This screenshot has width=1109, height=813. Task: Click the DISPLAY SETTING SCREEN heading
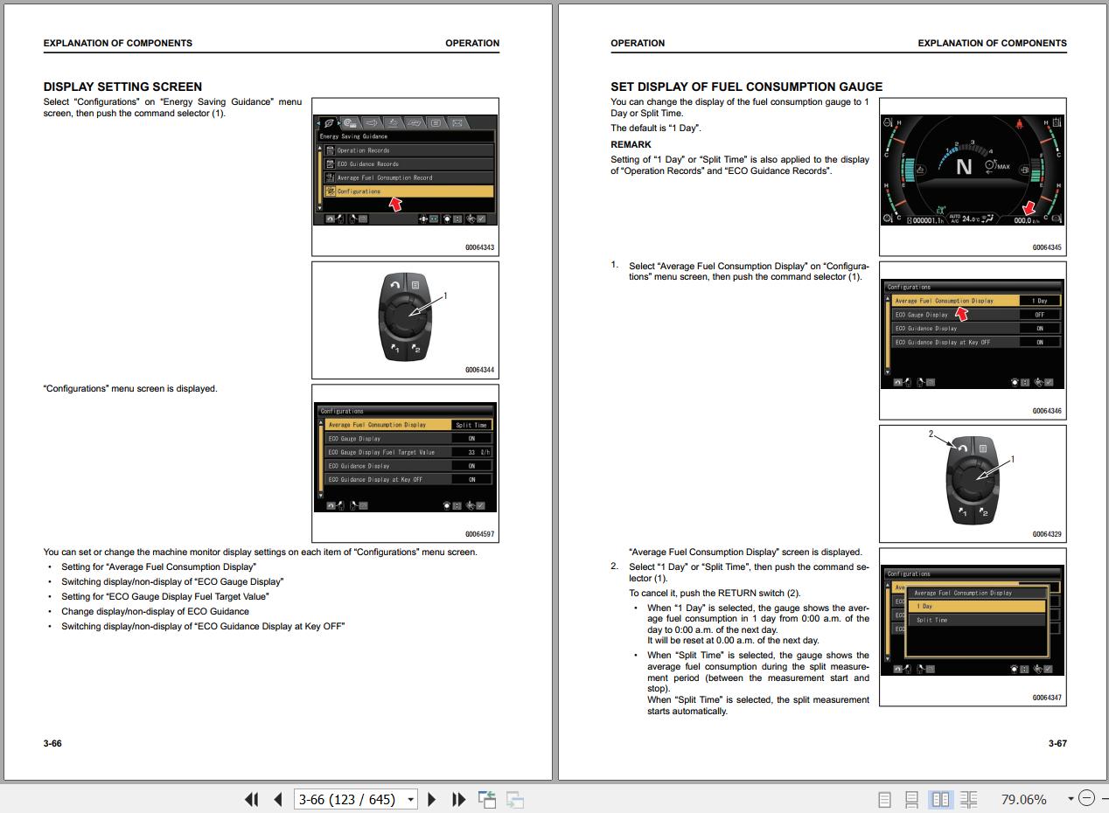click(x=122, y=87)
